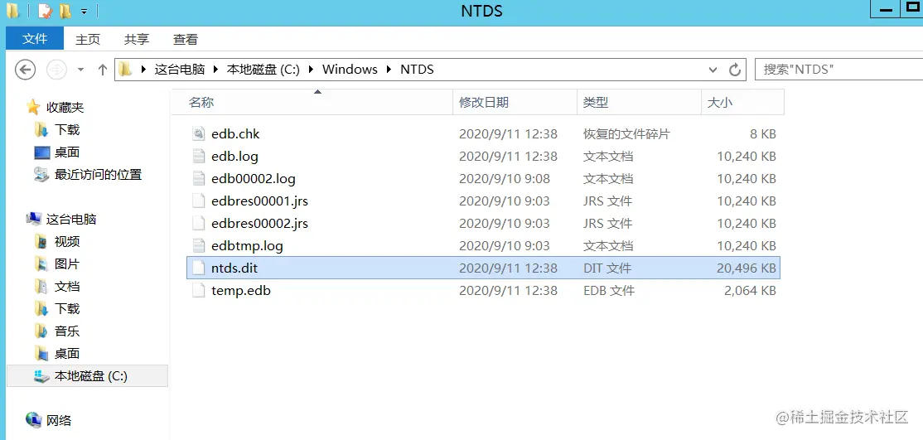Click the EDB 文件 type cell
The width and height of the screenshot is (923, 440).
tap(609, 290)
